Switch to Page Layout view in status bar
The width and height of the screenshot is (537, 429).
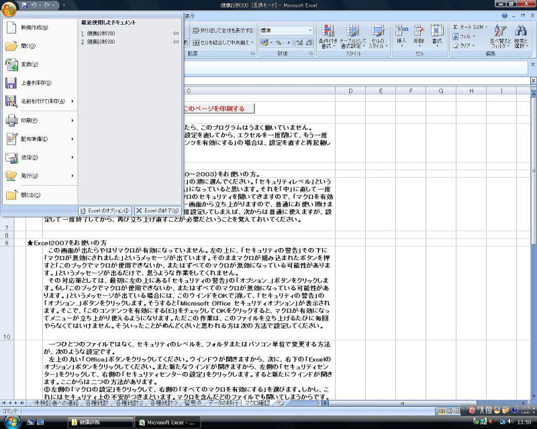pos(449,411)
